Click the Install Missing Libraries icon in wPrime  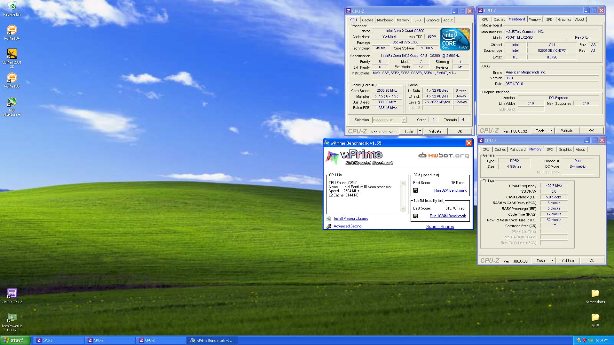pos(328,219)
